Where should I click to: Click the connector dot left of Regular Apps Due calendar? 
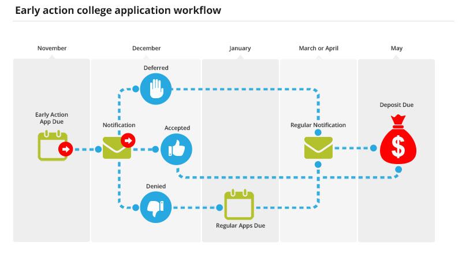pos(219,207)
